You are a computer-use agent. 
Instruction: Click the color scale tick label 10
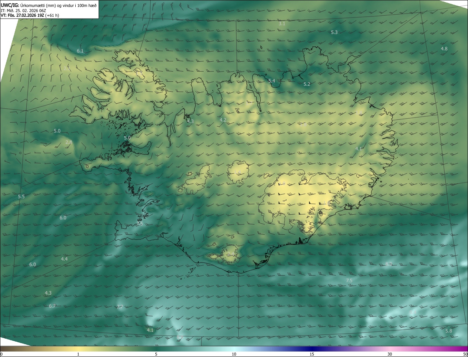(234, 354)
